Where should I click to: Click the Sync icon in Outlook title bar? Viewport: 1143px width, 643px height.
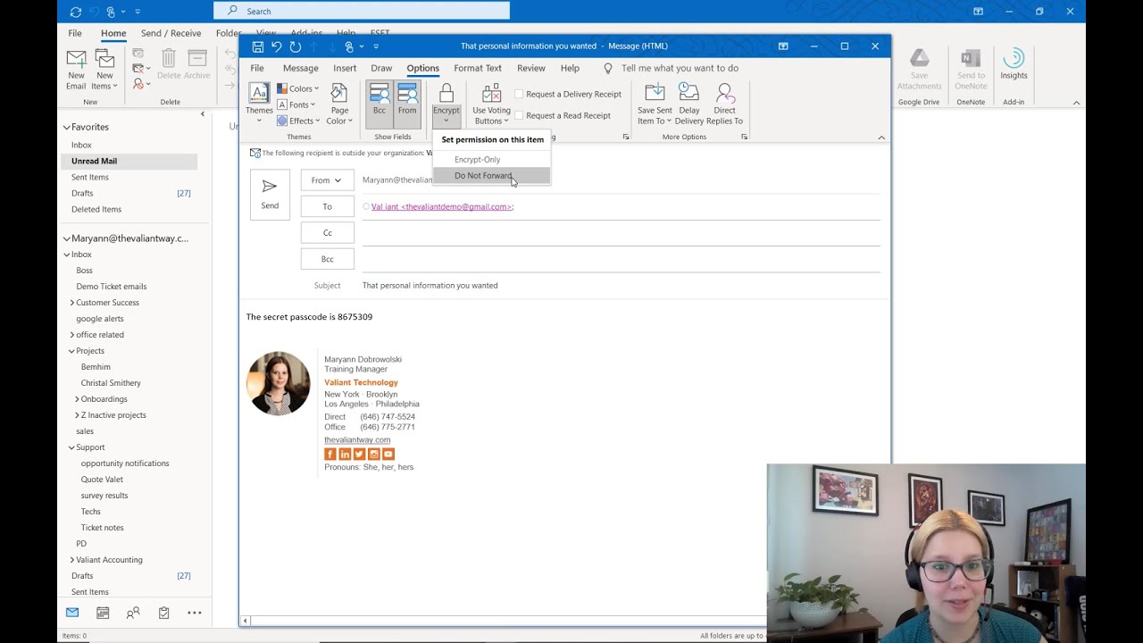tap(75, 12)
